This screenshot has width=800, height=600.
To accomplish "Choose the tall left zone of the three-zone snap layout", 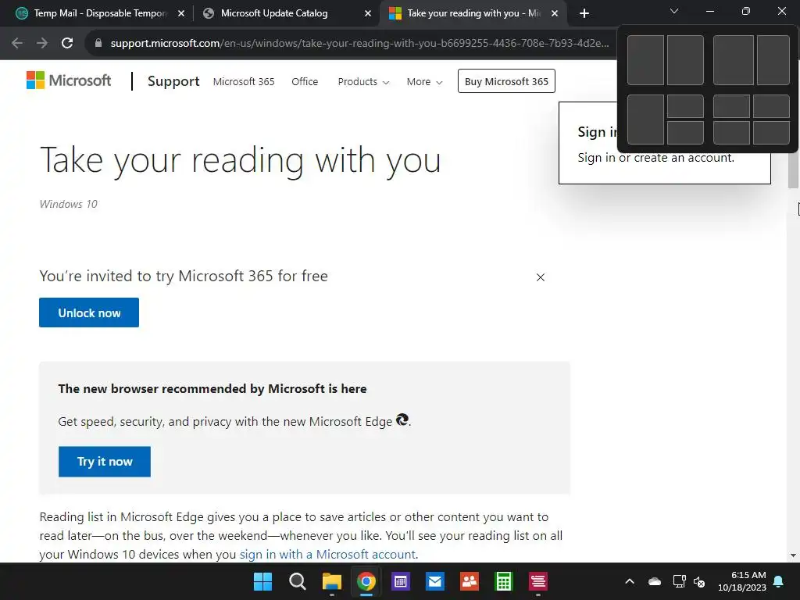I will tap(645, 120).
